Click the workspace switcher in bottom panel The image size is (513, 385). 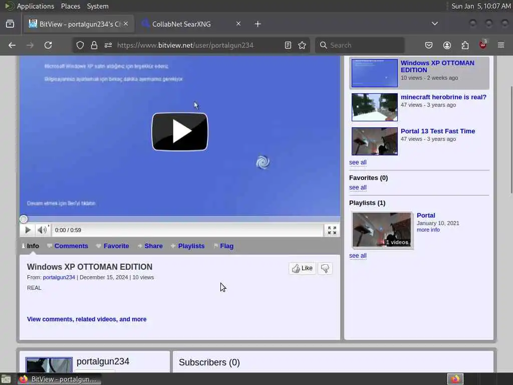pos(455,379)
